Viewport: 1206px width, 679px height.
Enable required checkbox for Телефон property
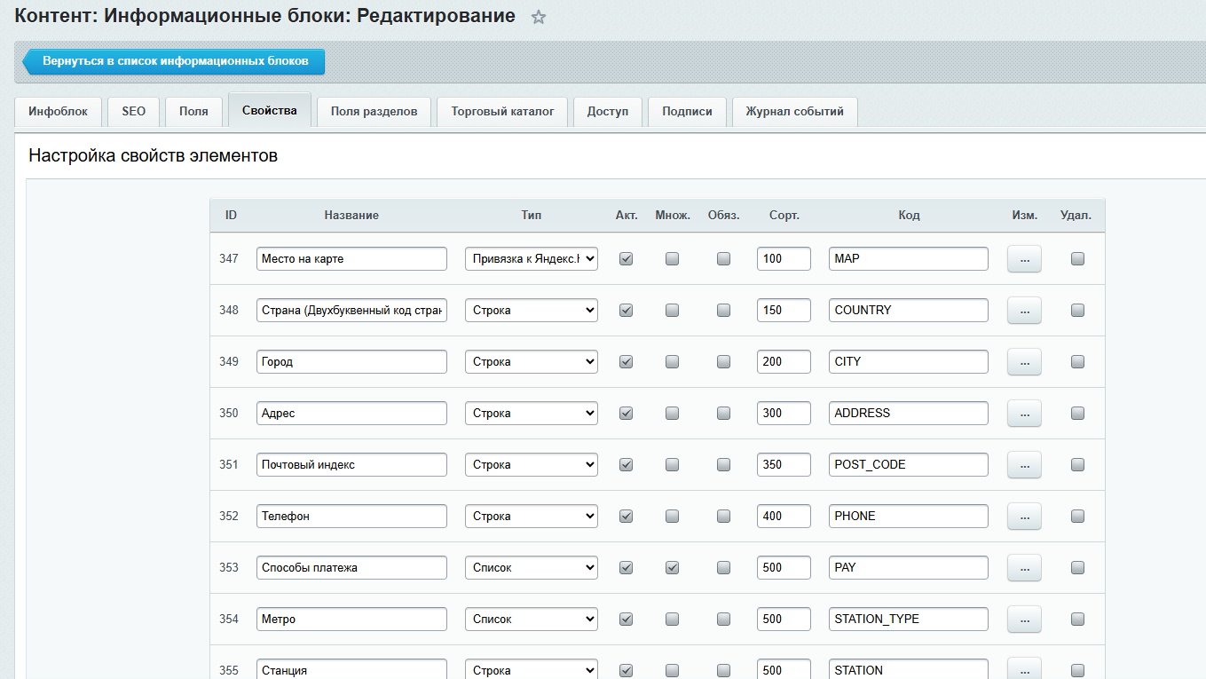[723, 517]
